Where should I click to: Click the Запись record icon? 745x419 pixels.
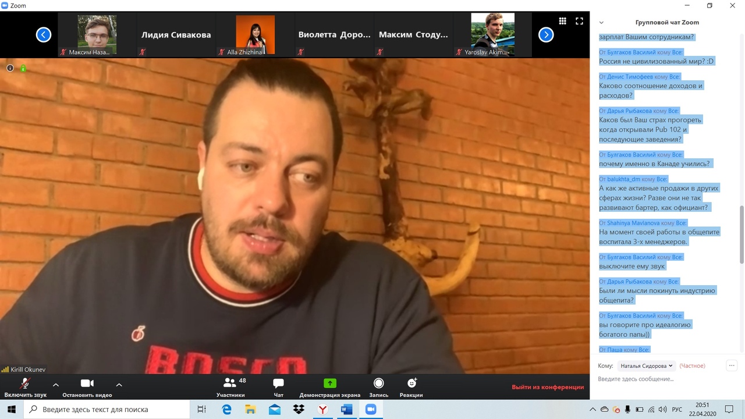378,387
